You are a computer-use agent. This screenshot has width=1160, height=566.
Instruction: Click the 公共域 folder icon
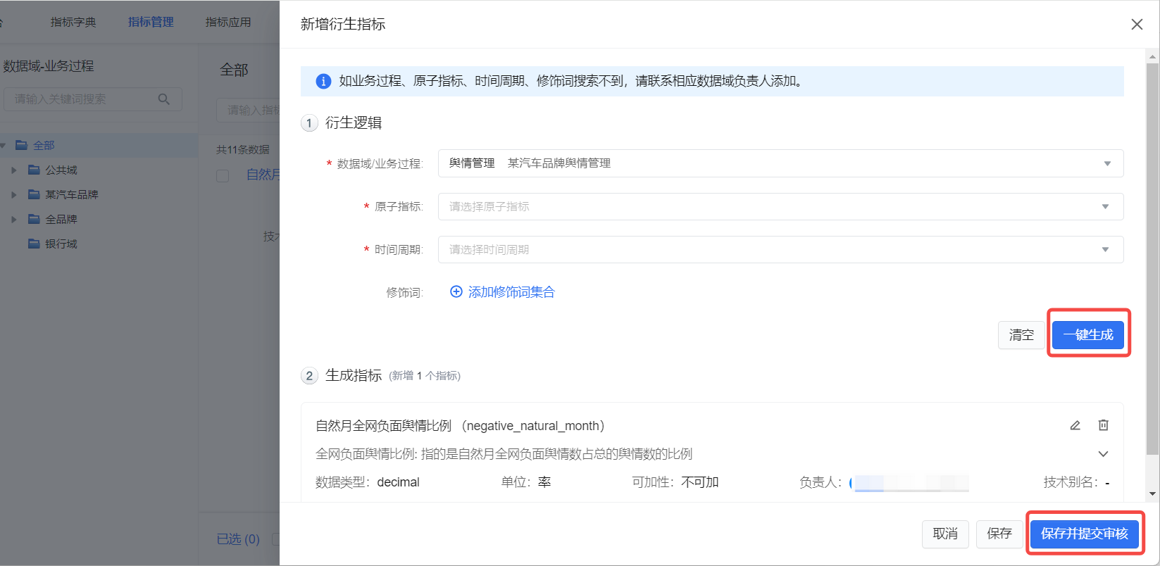(x=34, y=170)
